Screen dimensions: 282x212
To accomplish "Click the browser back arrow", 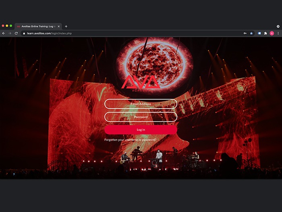I will (4, 33).
